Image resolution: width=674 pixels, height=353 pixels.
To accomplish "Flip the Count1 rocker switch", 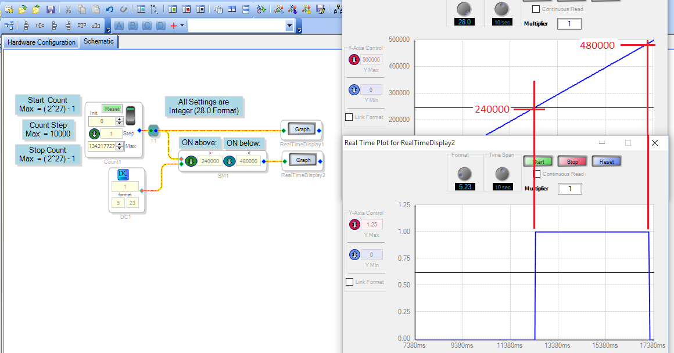I will 131,115.
